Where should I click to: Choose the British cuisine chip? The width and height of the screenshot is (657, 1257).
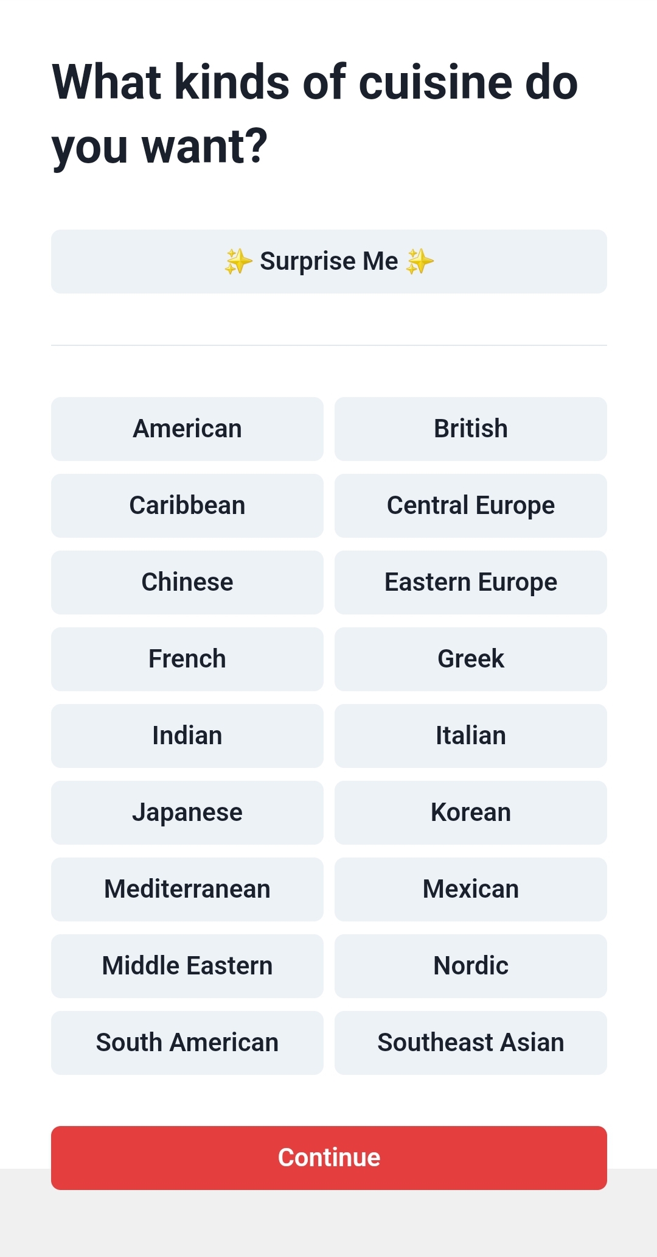471,429
